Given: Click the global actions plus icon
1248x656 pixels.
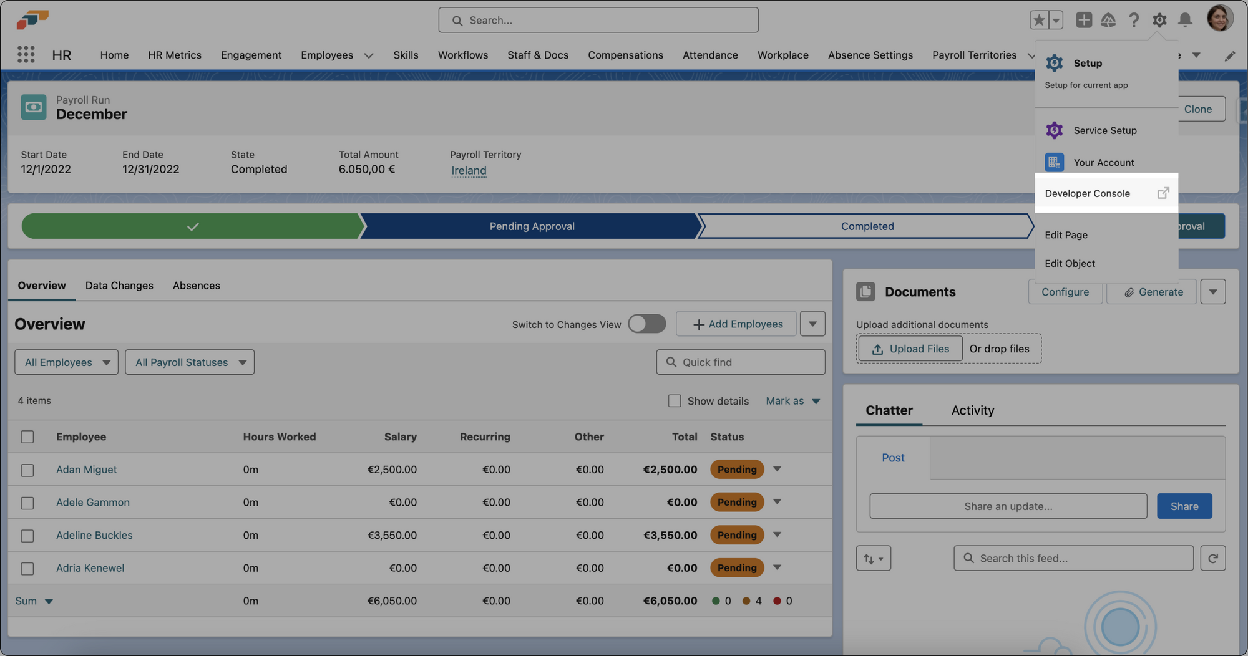Looking at the screenshot, I should (x=1083, y=20).
